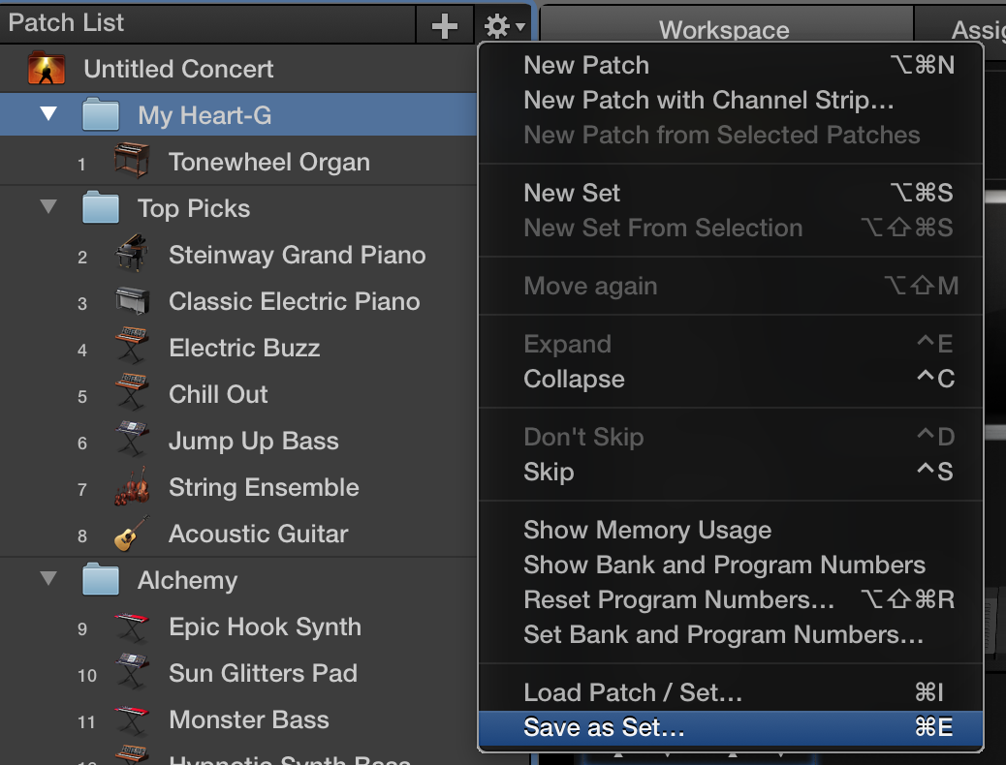The image size is (1006, 765).
Task: Click the Sun Glitters Pad icon
Action: click(132, 671)
